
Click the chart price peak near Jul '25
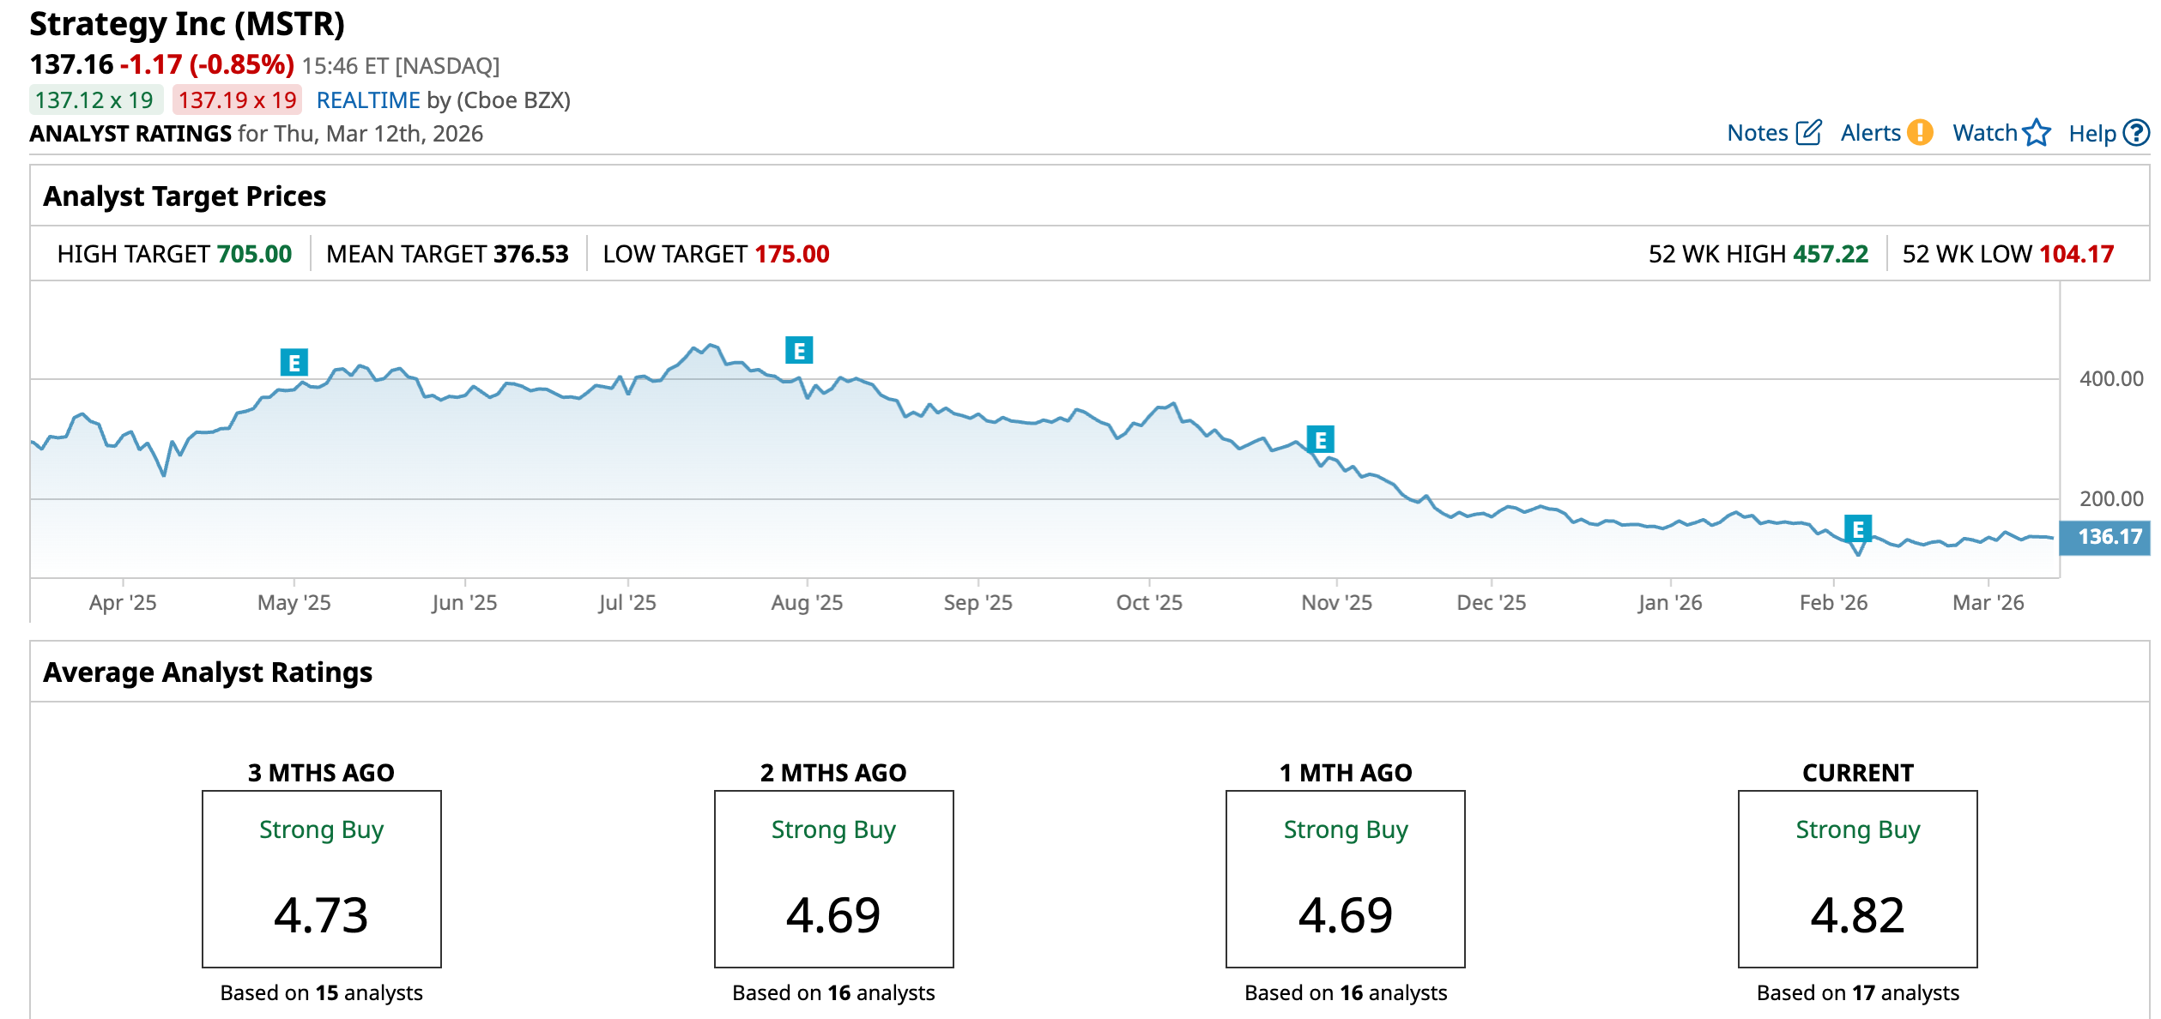coord(709,346)
